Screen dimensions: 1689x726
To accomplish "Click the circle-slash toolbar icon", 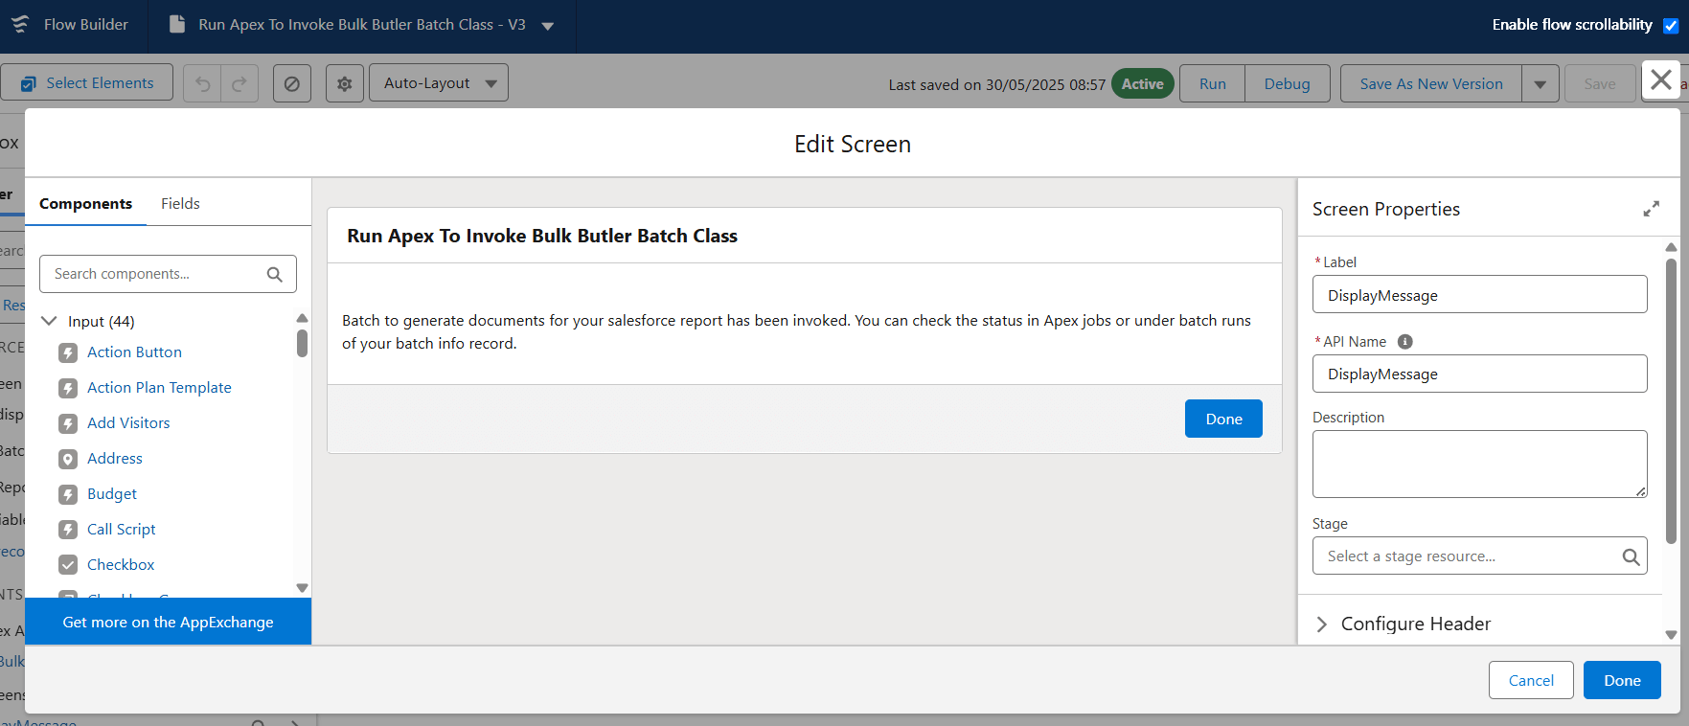I will 292,83.
